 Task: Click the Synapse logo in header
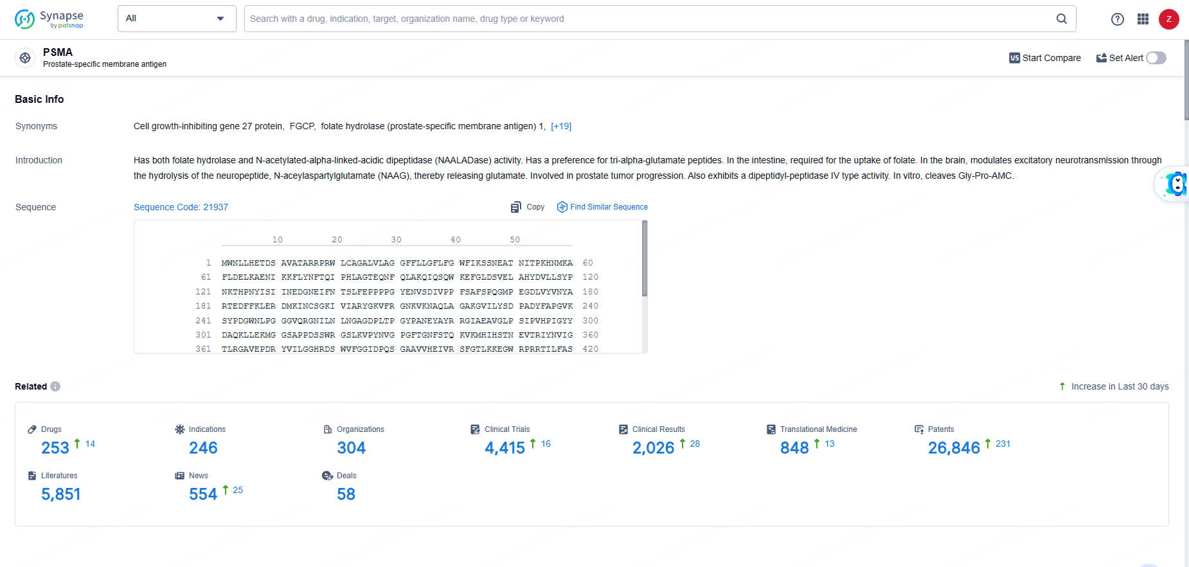(x=49, y=19)
